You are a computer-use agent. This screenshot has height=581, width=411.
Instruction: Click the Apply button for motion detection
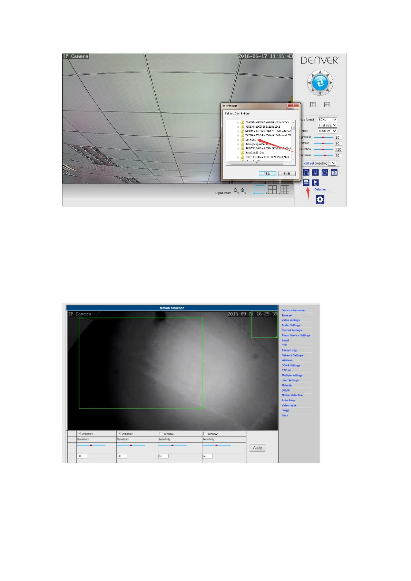257,448
